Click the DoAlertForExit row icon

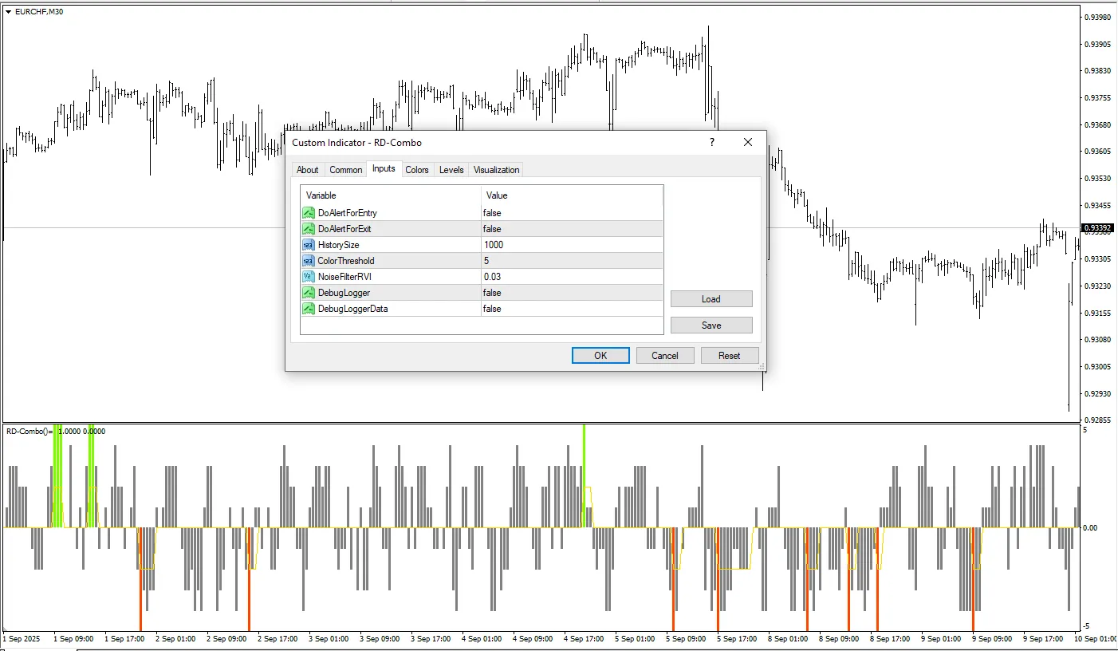click(309, 229)
